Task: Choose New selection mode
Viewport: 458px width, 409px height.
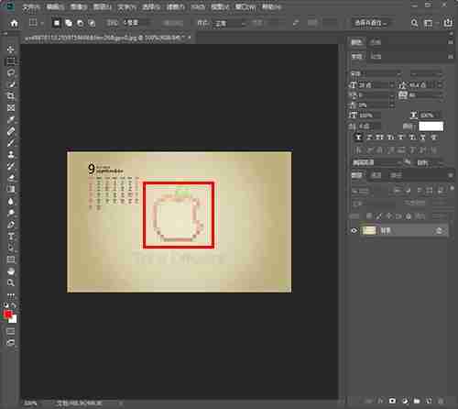Action: pos(57,23)
